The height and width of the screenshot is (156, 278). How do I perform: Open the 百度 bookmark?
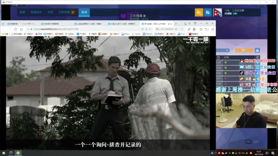39,34
